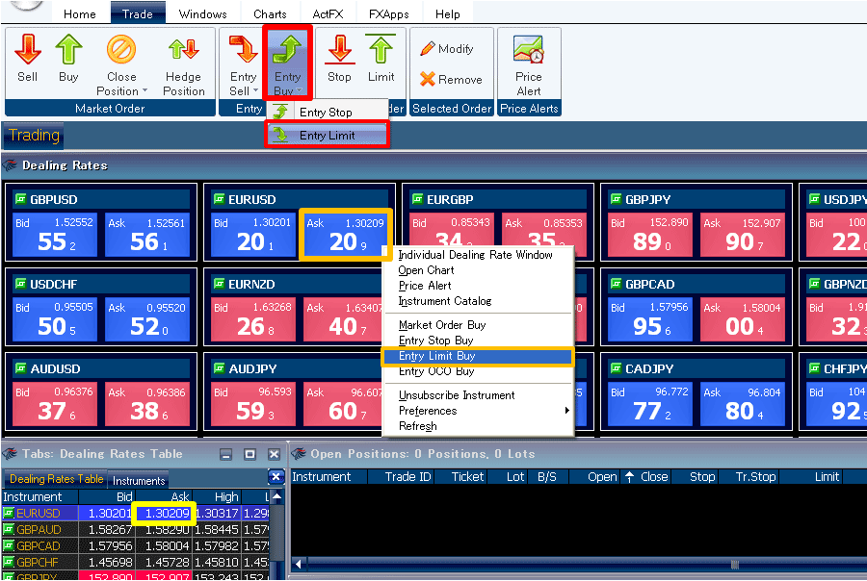The height and width of the screenshot is (581, 867).
Task: Click the Buy market order icon in ribbon
Action: 68,49
